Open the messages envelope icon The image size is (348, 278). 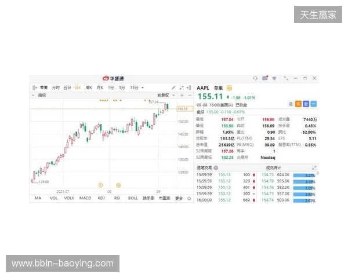265,78
